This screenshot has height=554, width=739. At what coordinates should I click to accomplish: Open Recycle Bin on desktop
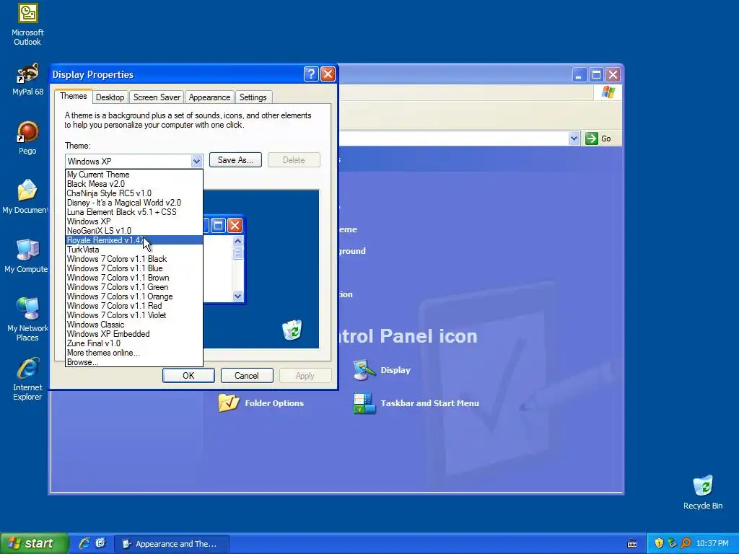coord(703,492)
